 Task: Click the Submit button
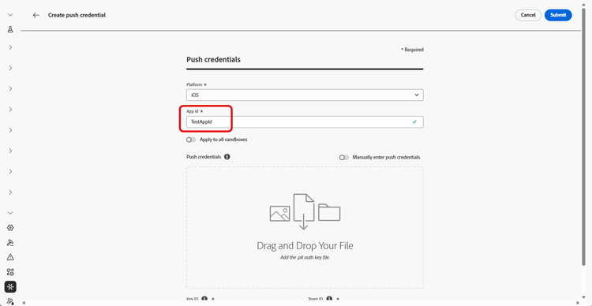[558, 15]
